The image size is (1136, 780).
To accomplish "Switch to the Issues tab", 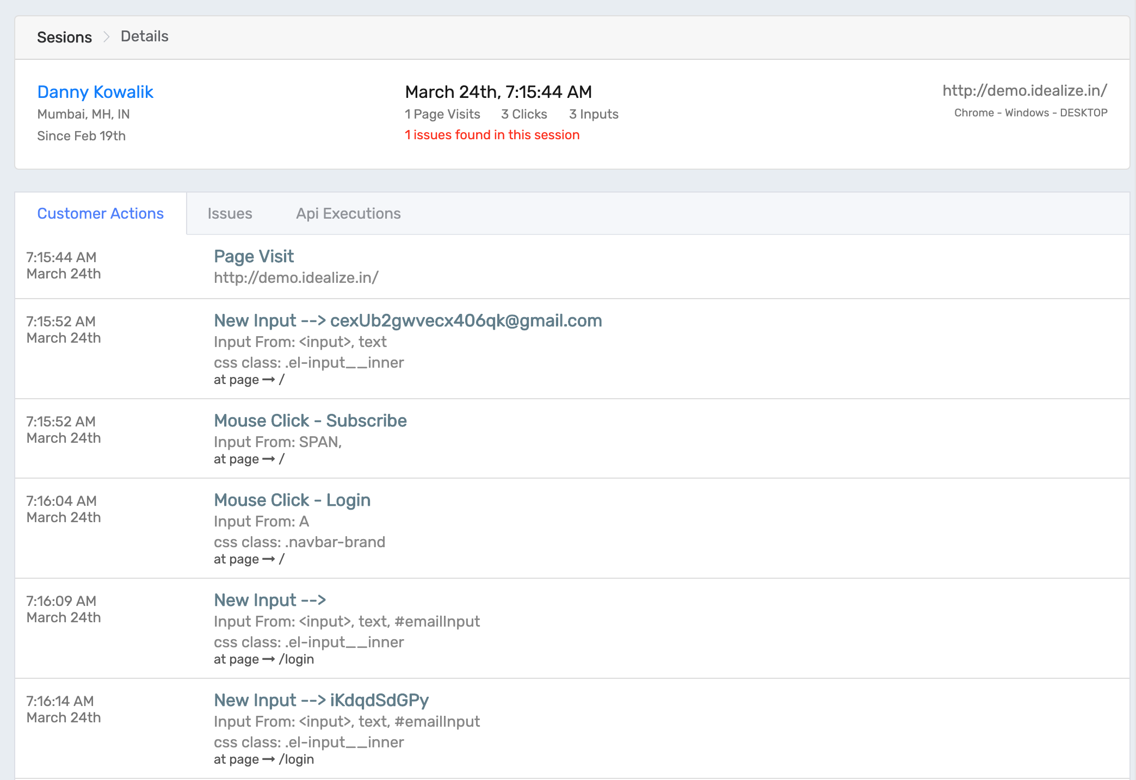I will pos(229,213).
